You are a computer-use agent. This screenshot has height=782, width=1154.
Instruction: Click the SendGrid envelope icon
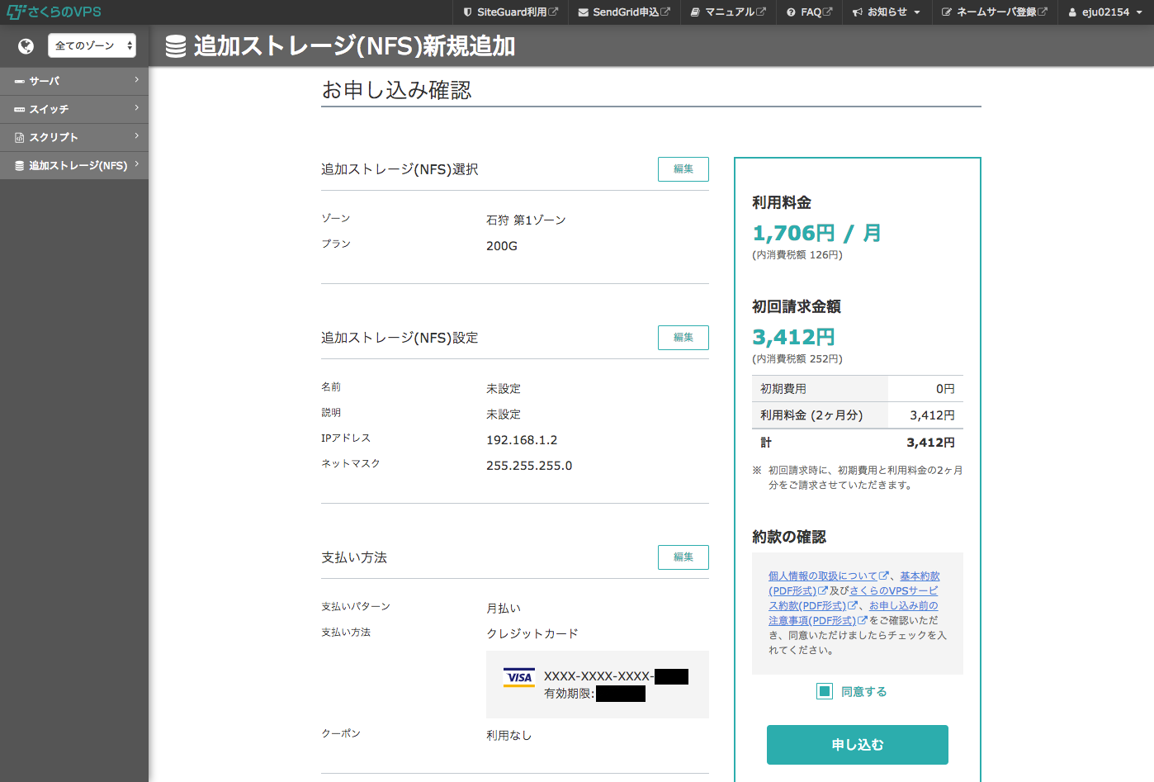pyautogui.click(x=584, y=12)
